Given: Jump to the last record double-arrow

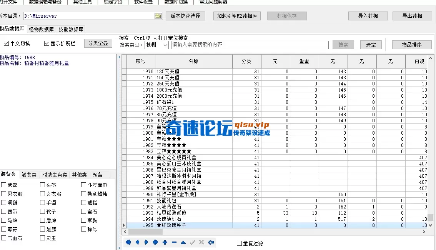Looking at the screenshot, I should click(x=156, y=242).
